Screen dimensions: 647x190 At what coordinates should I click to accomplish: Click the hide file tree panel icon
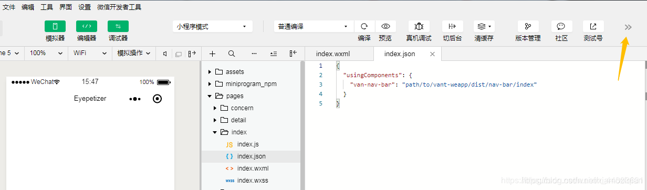pos(293,54)
